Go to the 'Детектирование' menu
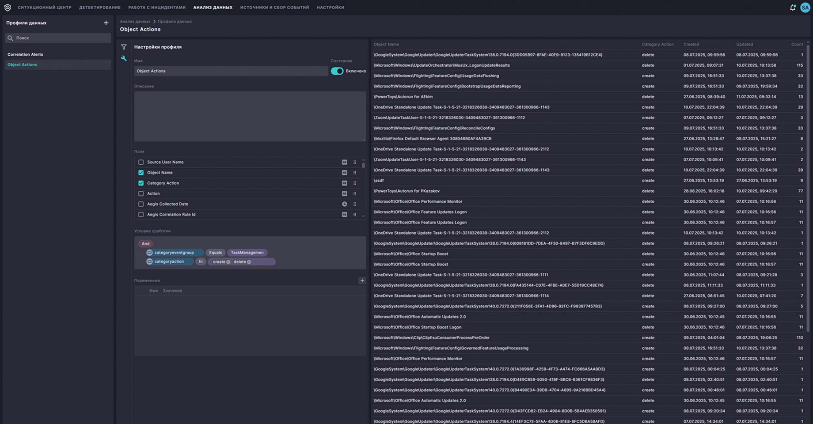Image resolution: width=813 pixels, height=424 pixels. (99, 8)
